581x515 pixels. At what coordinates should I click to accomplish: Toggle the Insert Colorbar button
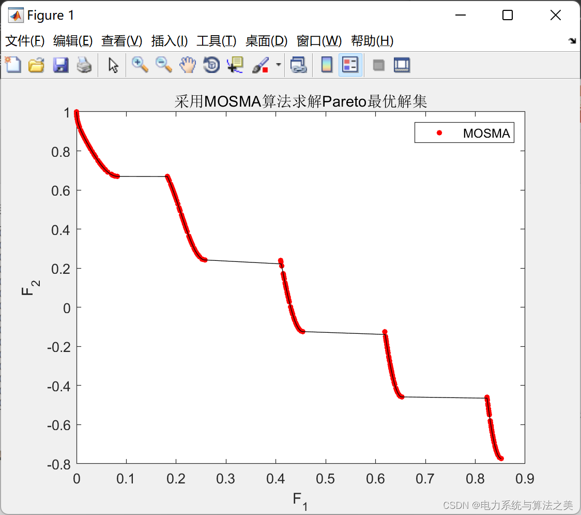(327, 65)
